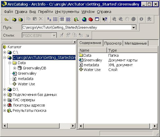
Task: Select the Каталог root node
Action: [15, 47]
